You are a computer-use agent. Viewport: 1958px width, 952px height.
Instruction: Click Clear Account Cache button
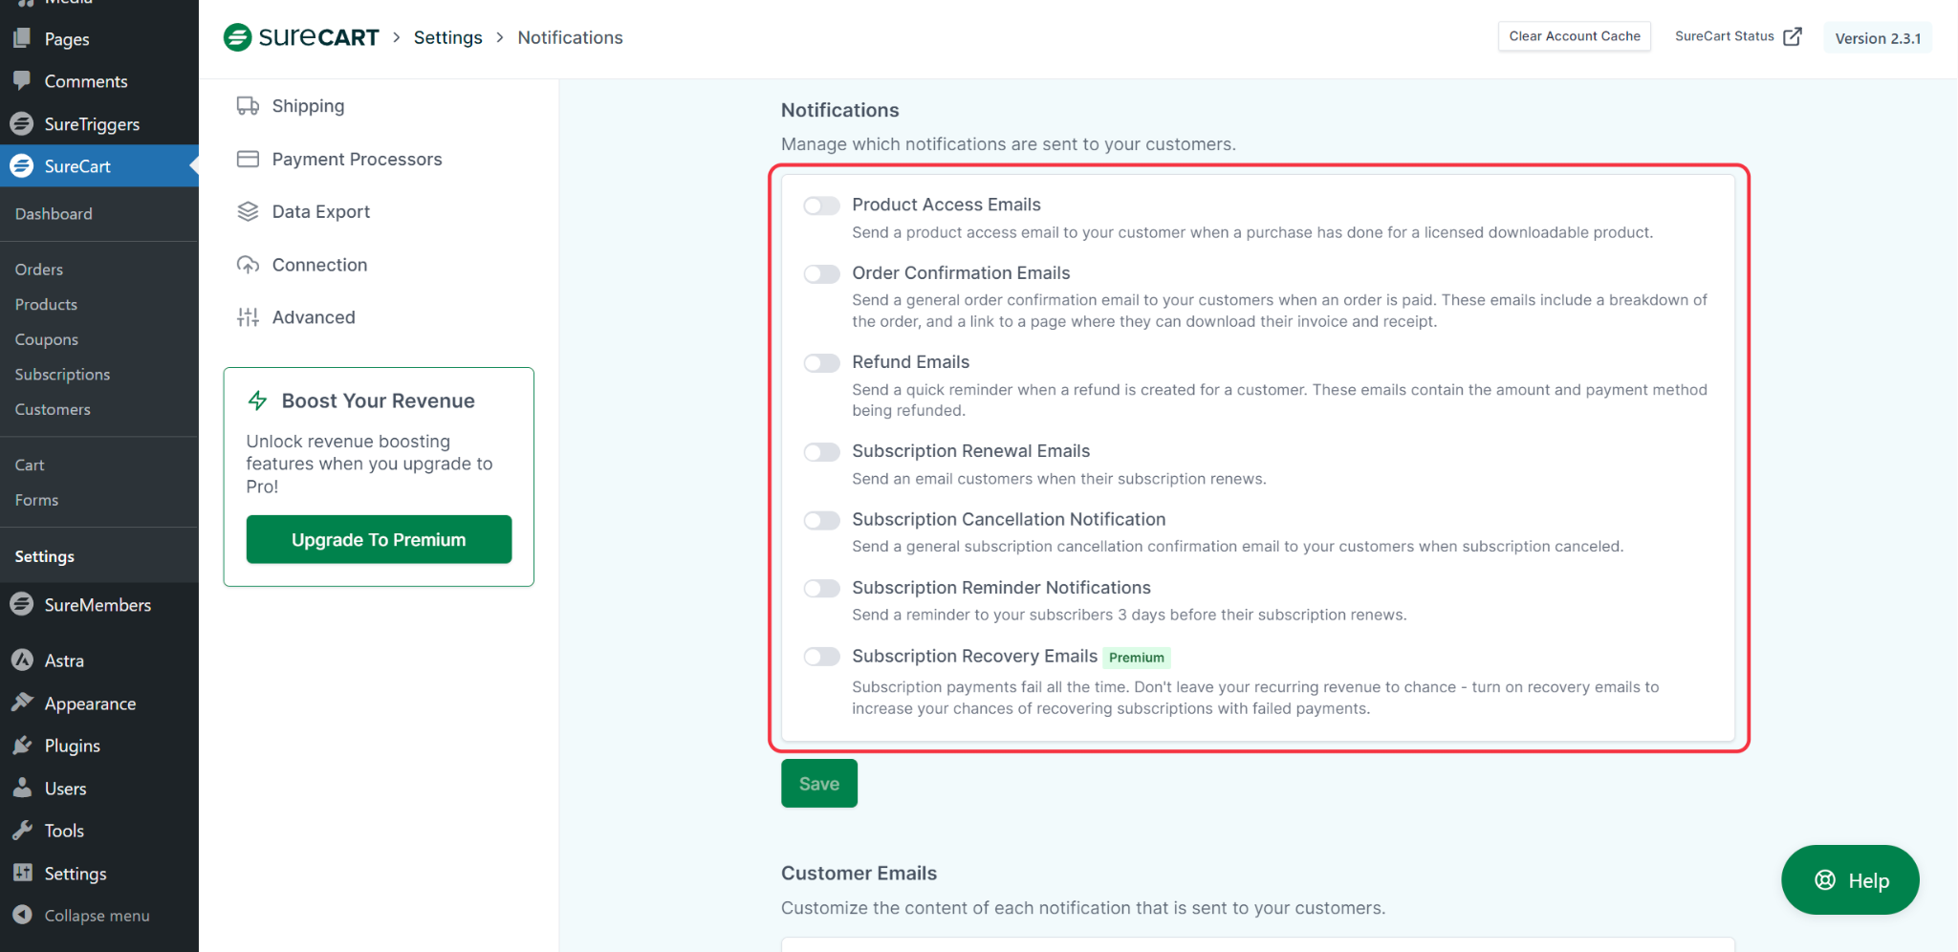click(1575, 36)
